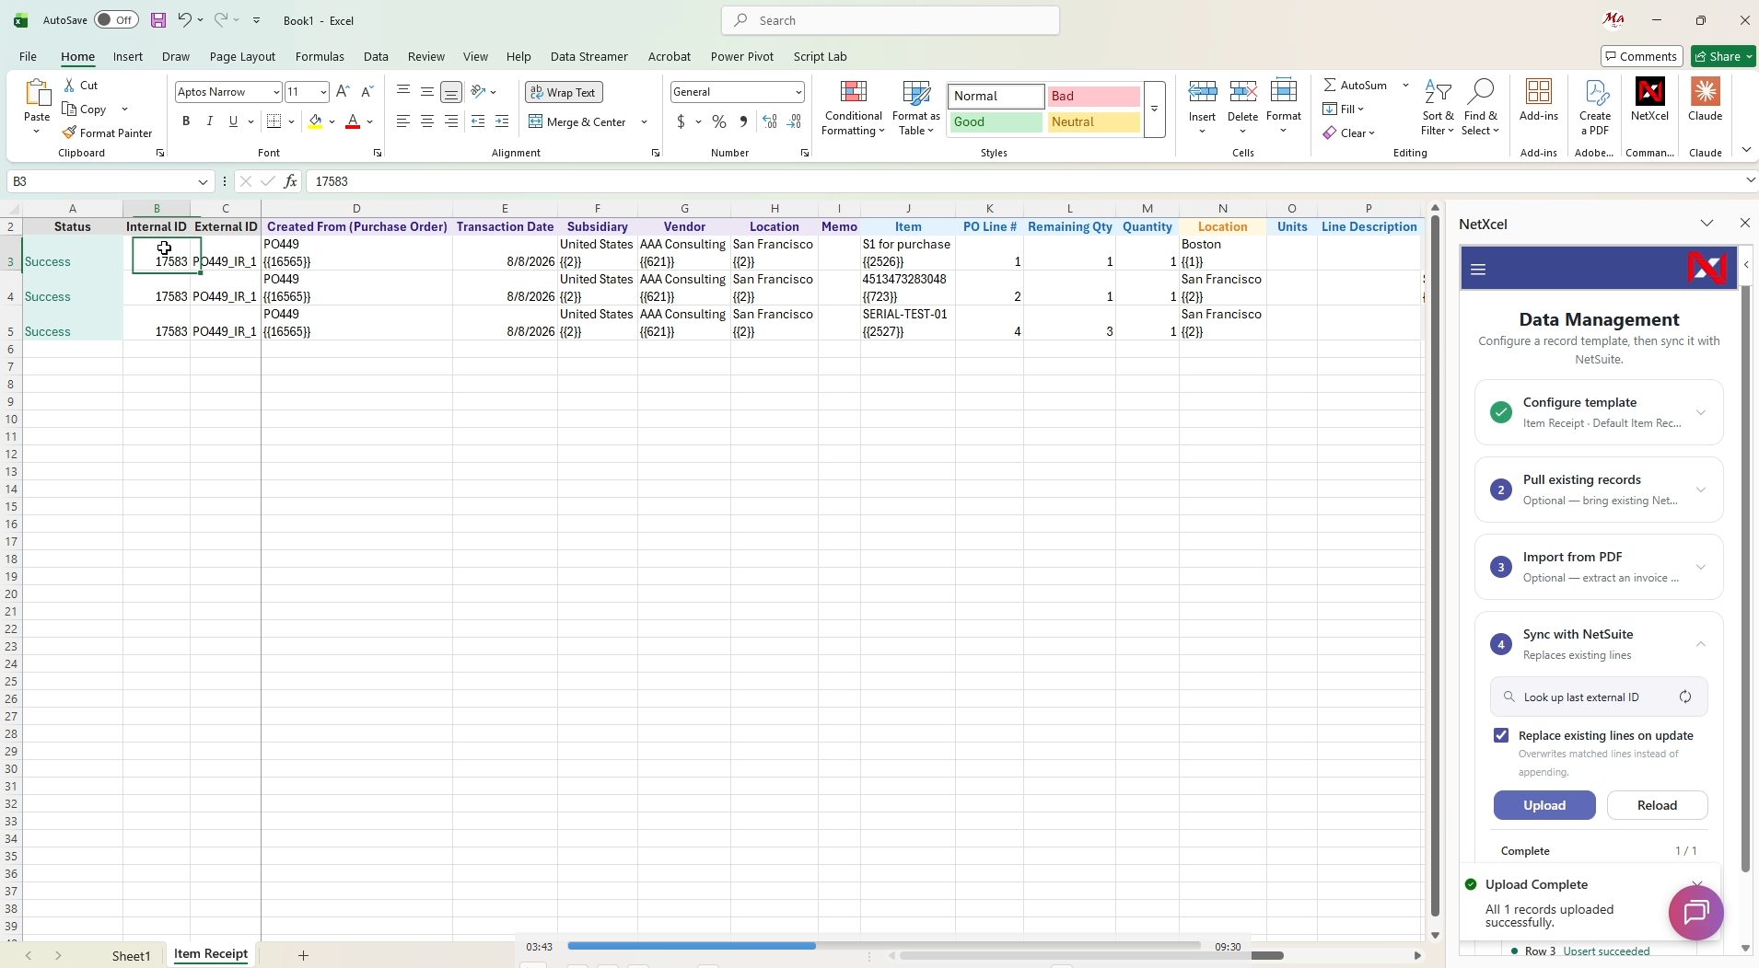Apply the Bad cell style
Viewport: 1759px width, 968px height.
tap(1093, 96)
